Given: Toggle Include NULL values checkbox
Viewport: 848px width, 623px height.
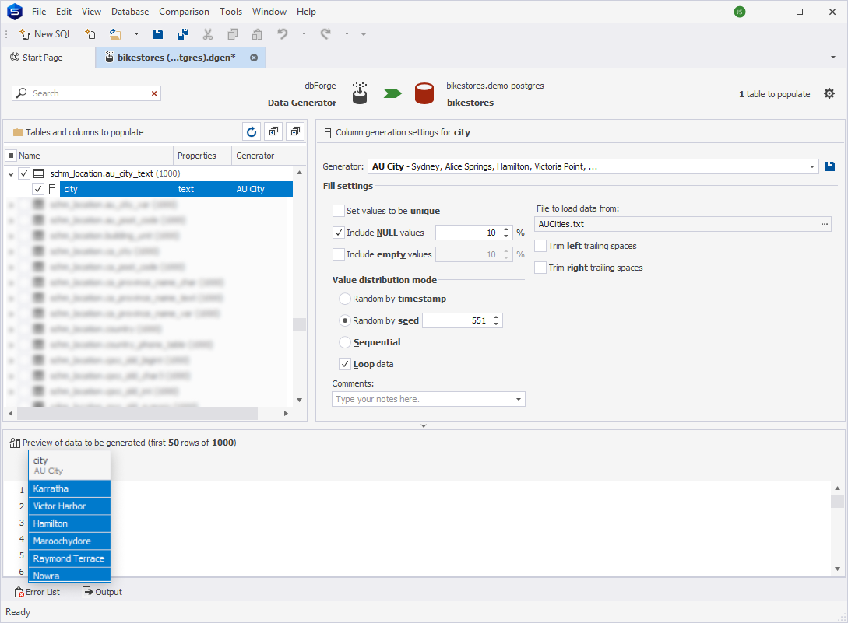Looking at the screenshot, I should pyautogui.click(x=339, y=233).
